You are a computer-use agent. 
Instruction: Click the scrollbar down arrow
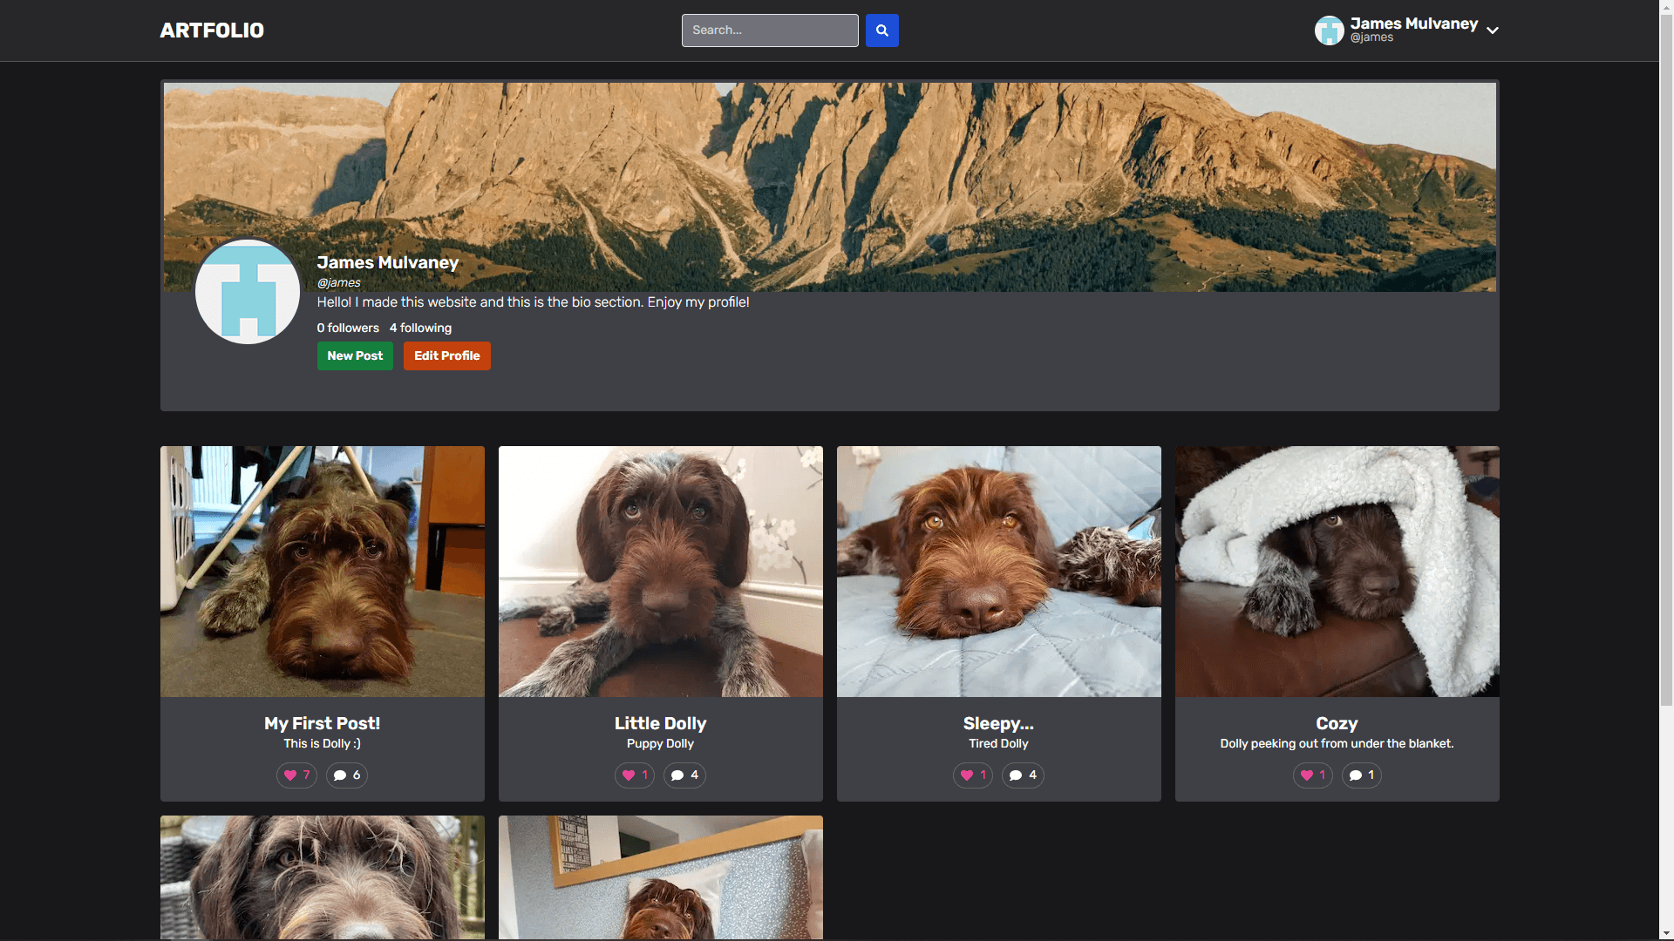point(1666,933)
